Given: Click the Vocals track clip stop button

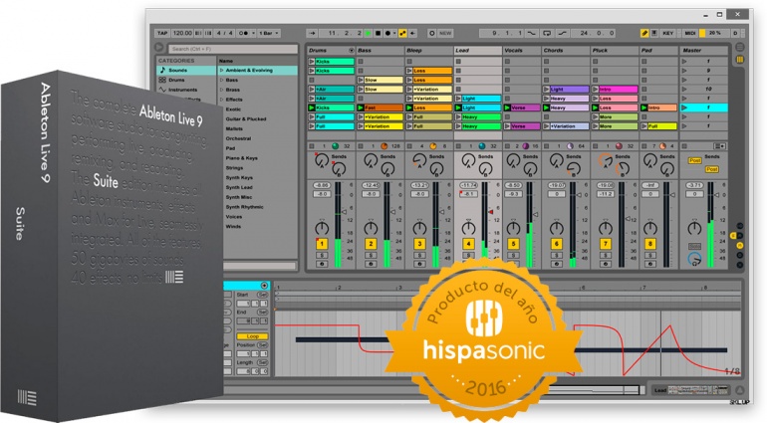Looking at the screenshot, I should coord(507,145).
